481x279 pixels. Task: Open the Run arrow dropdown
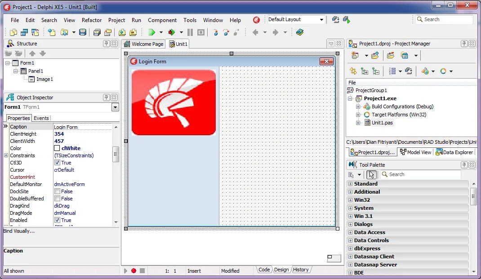coord(161,32)
